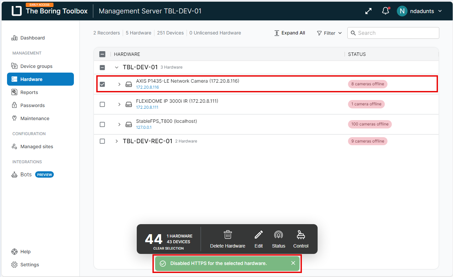Click The Boring Toolbox logo
Screen dimensions: 453x277
16,11
